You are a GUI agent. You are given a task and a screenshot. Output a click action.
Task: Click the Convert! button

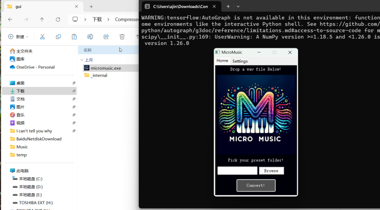(x=256, y=185)
